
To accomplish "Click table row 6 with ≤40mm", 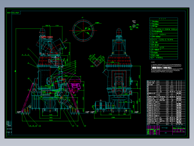I will (164, 34).
